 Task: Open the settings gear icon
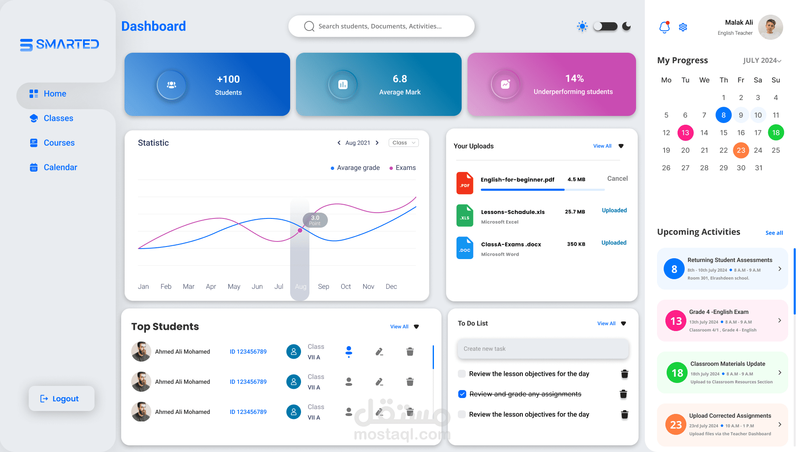[683, 27]
